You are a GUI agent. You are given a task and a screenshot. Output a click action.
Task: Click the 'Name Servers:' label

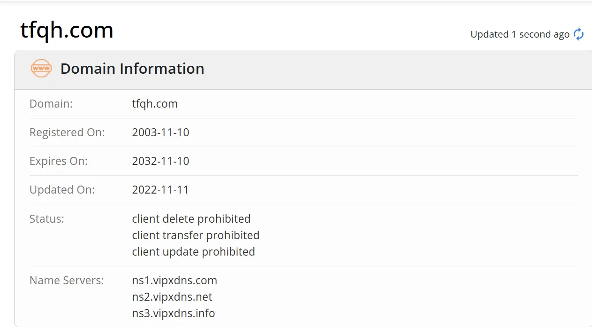67,281
